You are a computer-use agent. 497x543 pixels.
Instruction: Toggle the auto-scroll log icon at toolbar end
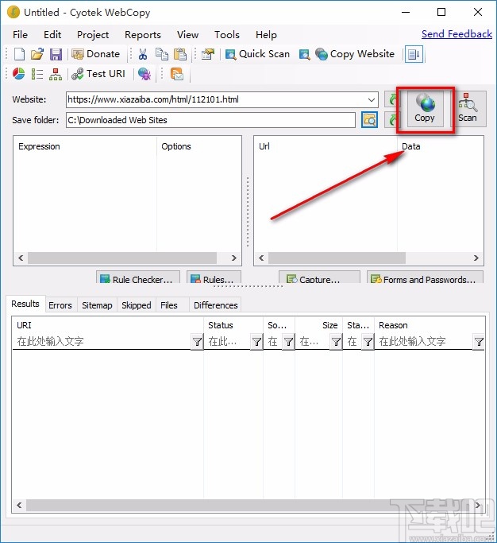(x=414, y=54)
